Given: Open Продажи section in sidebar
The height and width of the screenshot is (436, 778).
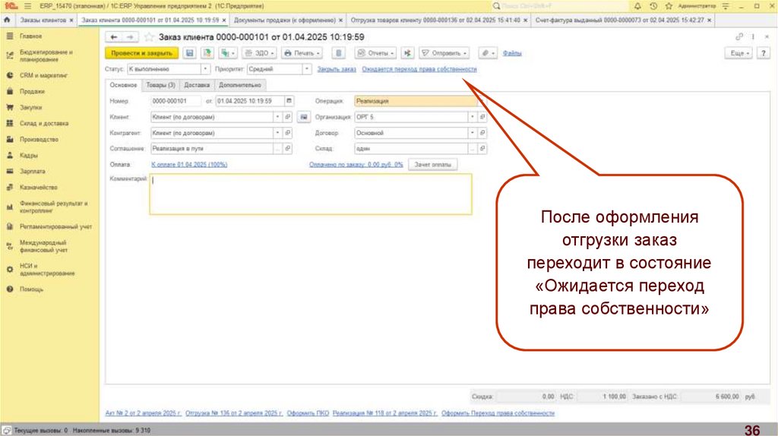Looking at the screenshot, I should pyautogui.click(x=31, y=91).
